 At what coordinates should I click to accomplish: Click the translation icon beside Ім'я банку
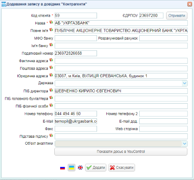51,45
